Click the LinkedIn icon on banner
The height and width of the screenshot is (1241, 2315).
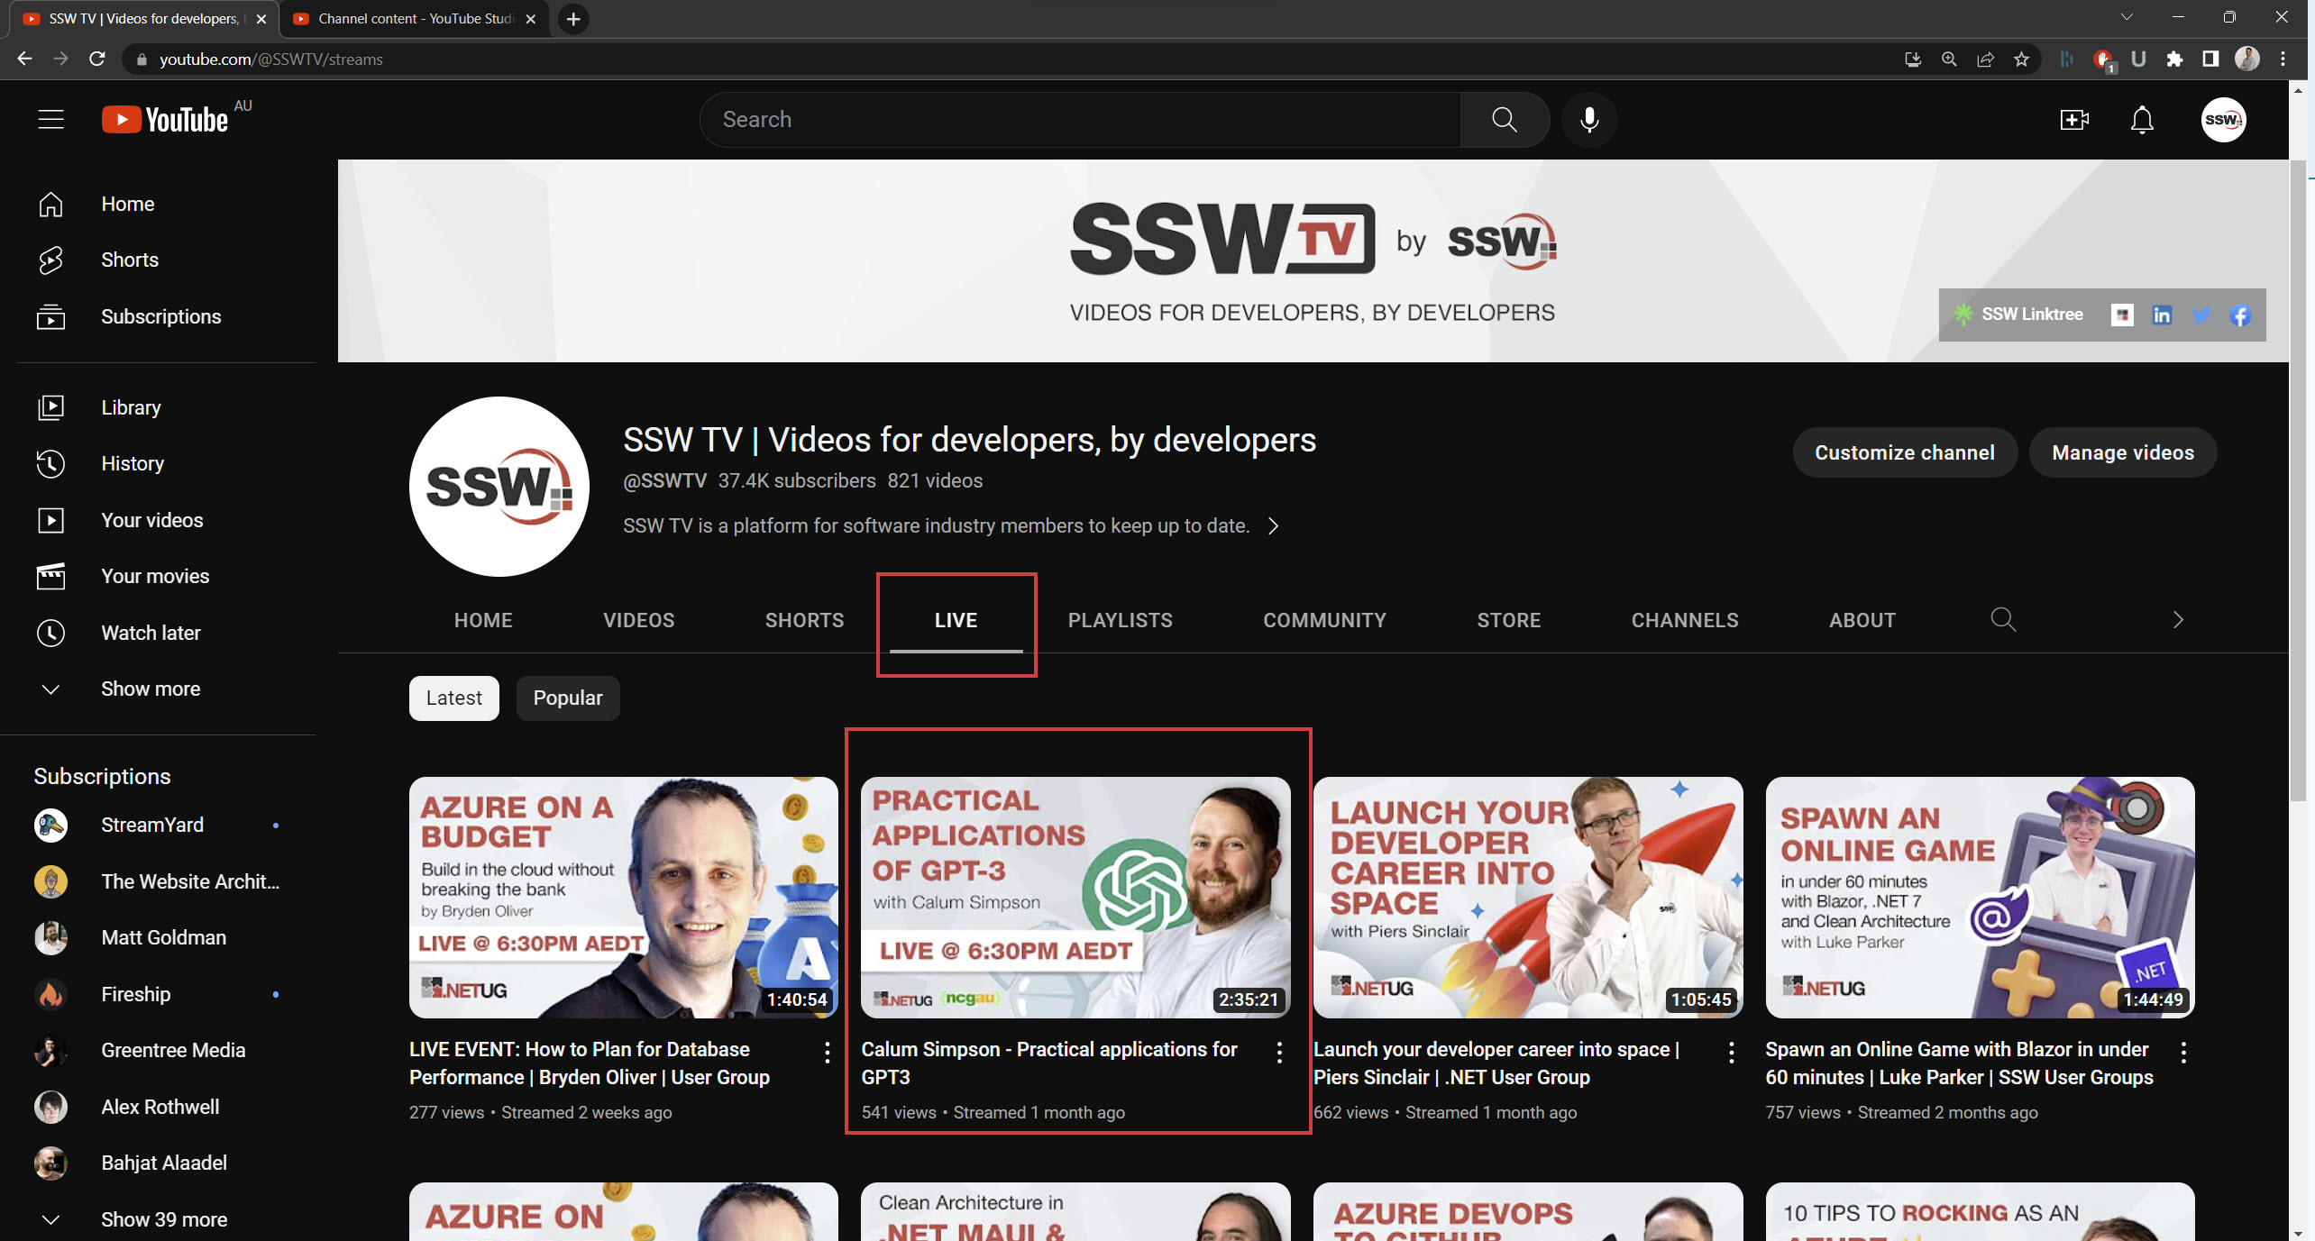coord(2162,315)
